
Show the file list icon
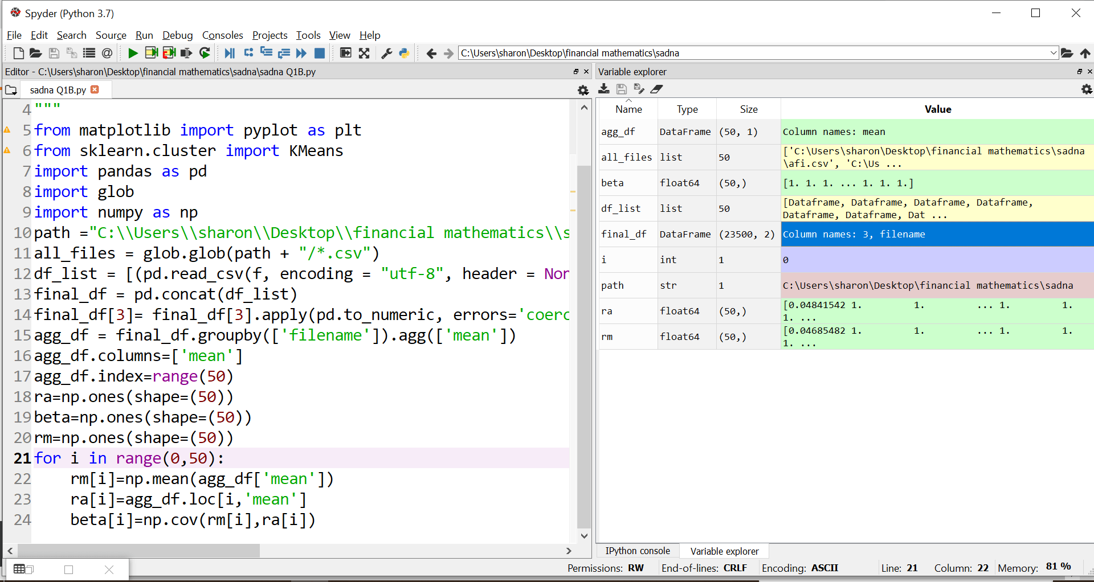pyautogui.click(x=89, y=53)
